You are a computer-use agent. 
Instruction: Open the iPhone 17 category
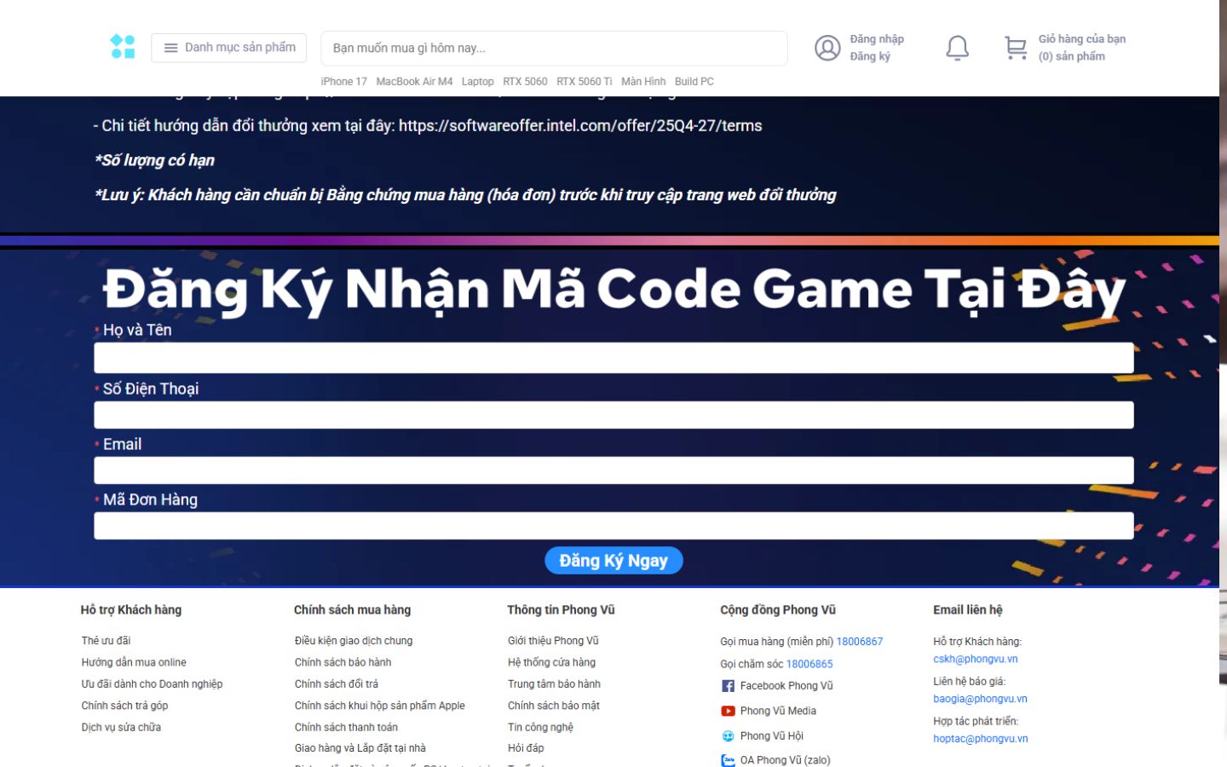pyautogui.click(x=343, y=81)
